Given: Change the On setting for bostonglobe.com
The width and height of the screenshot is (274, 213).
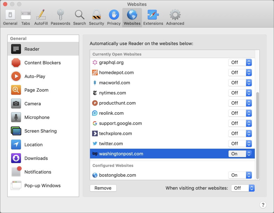Looking at the screenshot, I should pos(240,175).
